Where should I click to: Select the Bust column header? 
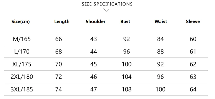pos(125,21)
